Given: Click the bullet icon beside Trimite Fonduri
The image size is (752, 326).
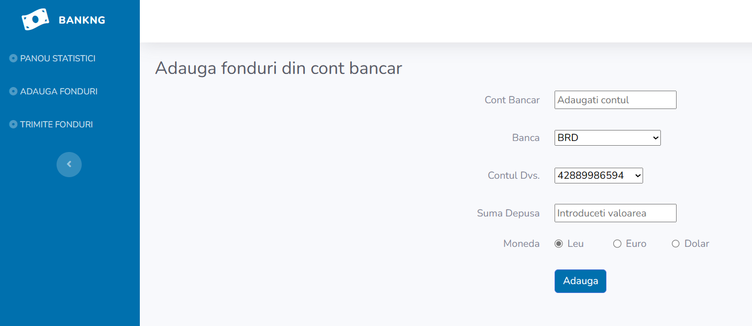Looking at the screenshot, I should [14, 125].
